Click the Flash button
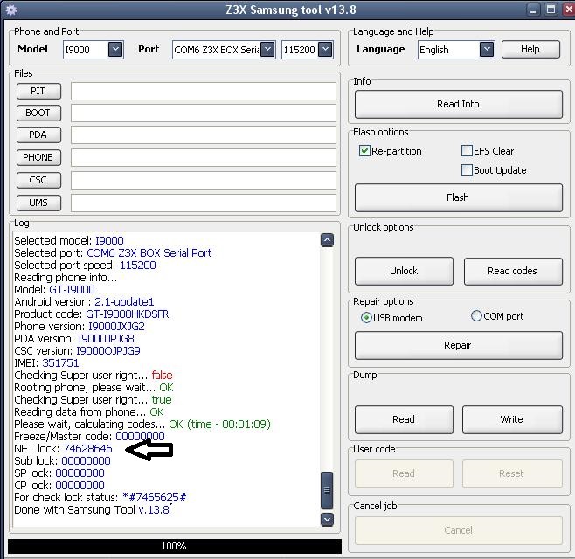Screen dimensions: 575x559 click(459, 197)
